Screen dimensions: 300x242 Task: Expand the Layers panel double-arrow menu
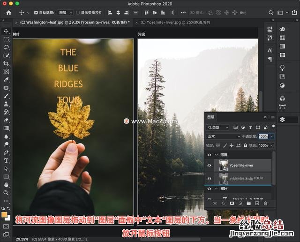[265, 117]
